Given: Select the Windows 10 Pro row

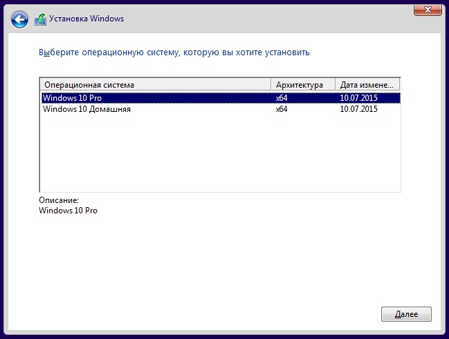Looking at the screenshot, I should (221, 98).
